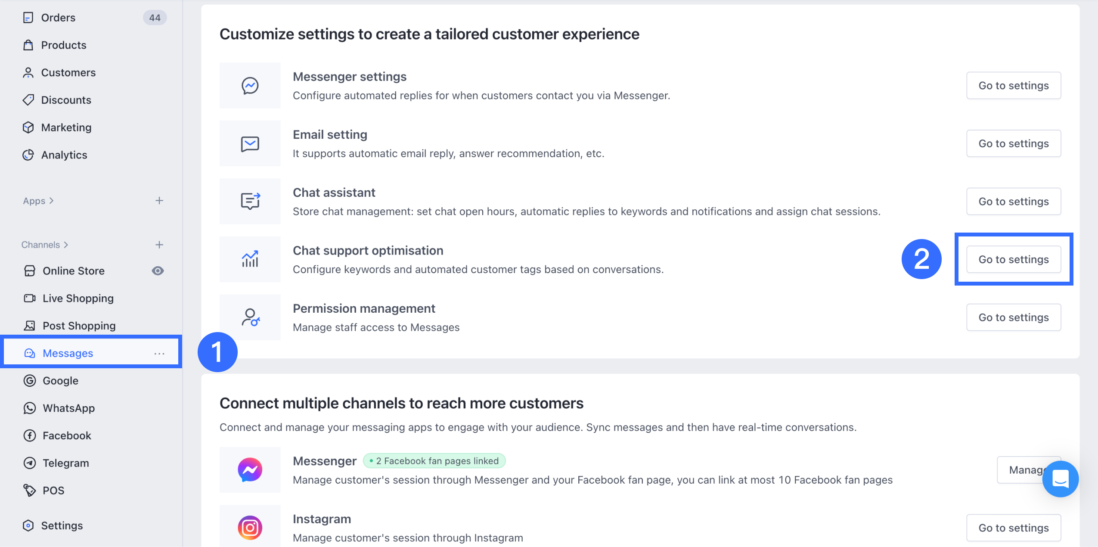
Task: Click the Messenger channel logo icon
Action: 250,470
